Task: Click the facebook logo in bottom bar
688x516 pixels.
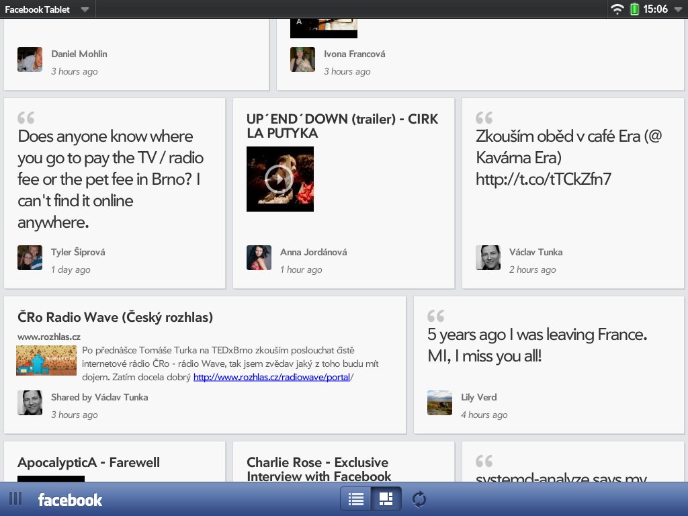Action: pos(70,500)
